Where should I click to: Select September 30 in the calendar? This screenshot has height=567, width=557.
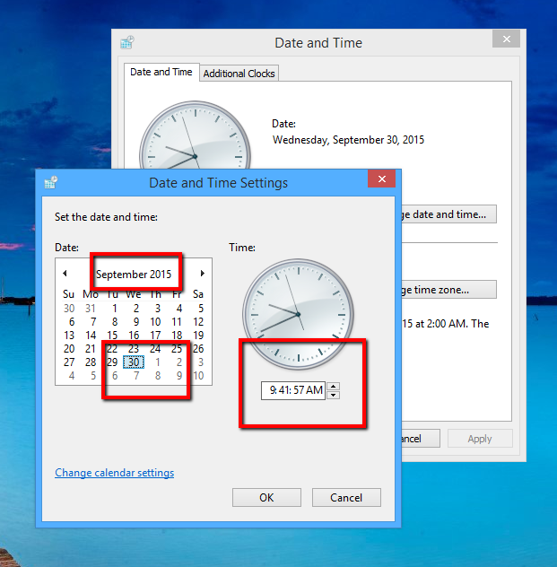click(x=134, y=362)
